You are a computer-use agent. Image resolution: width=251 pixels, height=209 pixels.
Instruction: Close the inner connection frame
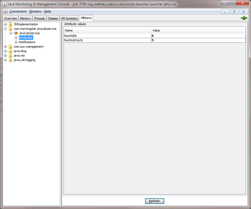tap(243, 11)
